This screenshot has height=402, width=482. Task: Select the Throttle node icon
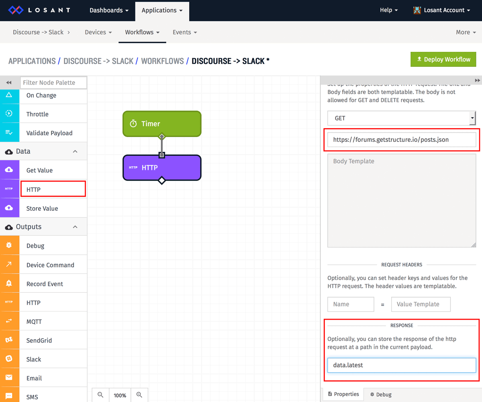point(9,114)
